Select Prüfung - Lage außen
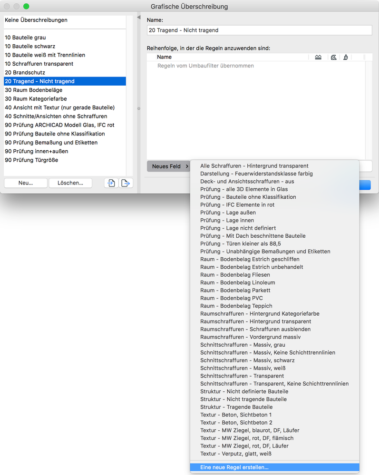This screenshot has width=379, height=475. click(x=228, y=213)
